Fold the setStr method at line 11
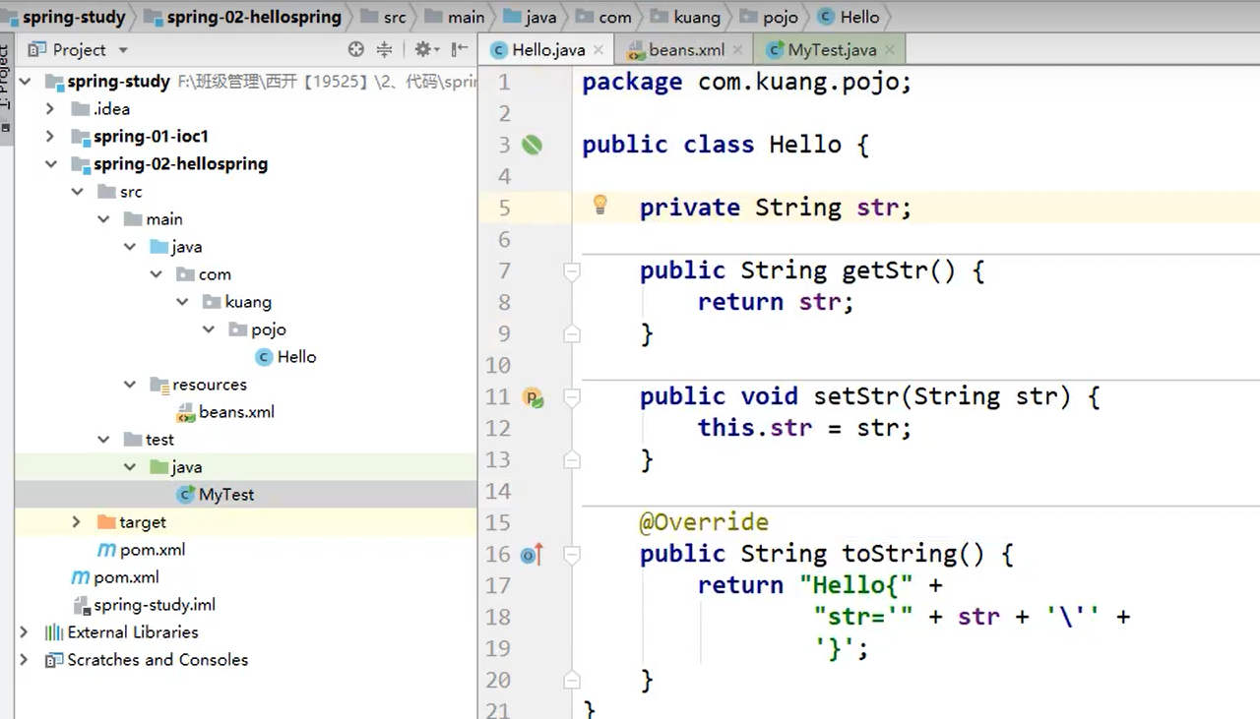 (572, 397)
